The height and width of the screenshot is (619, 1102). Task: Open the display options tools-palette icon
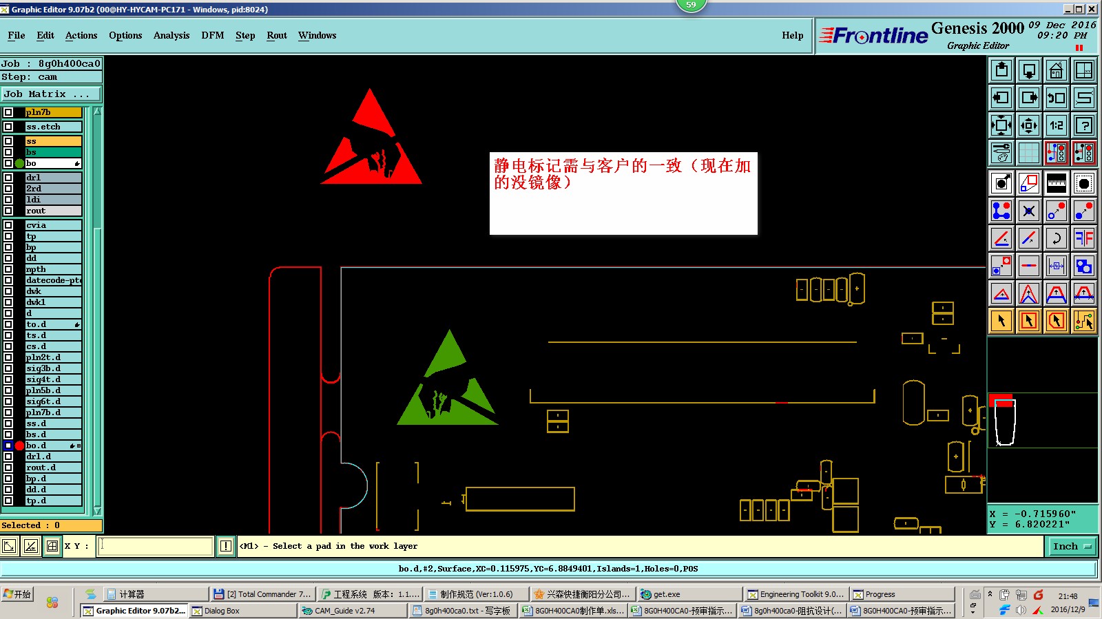pyautogui.click(x=1001, y=153)
